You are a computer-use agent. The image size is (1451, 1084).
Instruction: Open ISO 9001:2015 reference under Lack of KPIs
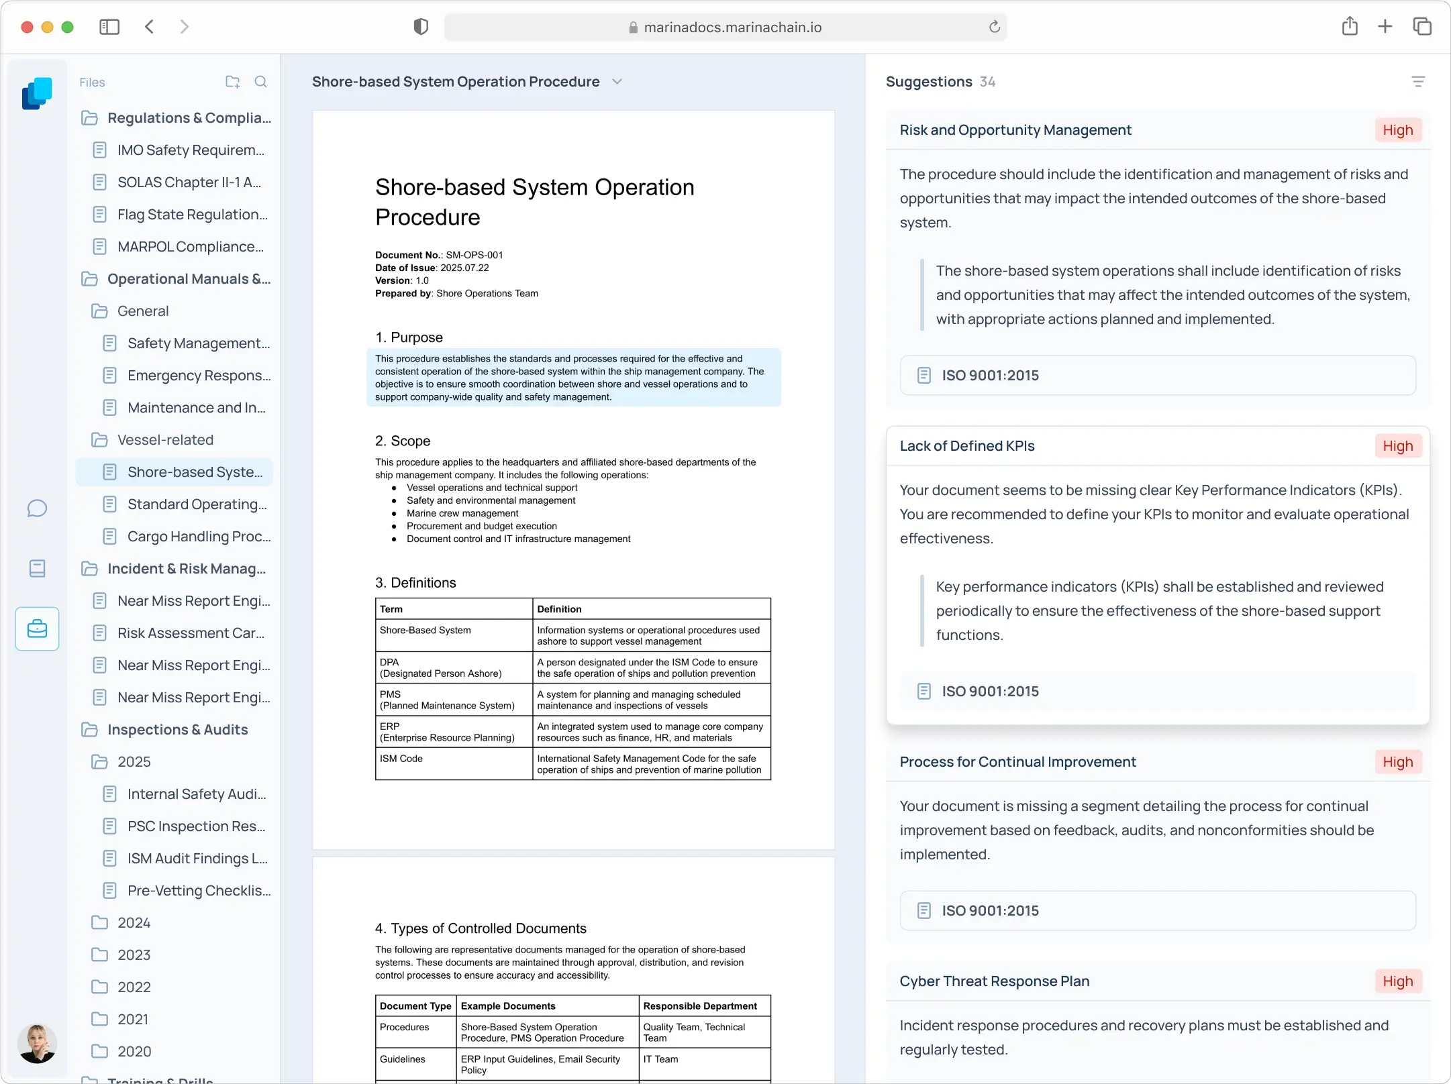click(1158, 692)
